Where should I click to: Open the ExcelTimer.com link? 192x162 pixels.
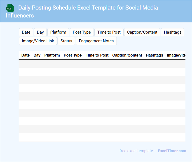tap(172, 151)
